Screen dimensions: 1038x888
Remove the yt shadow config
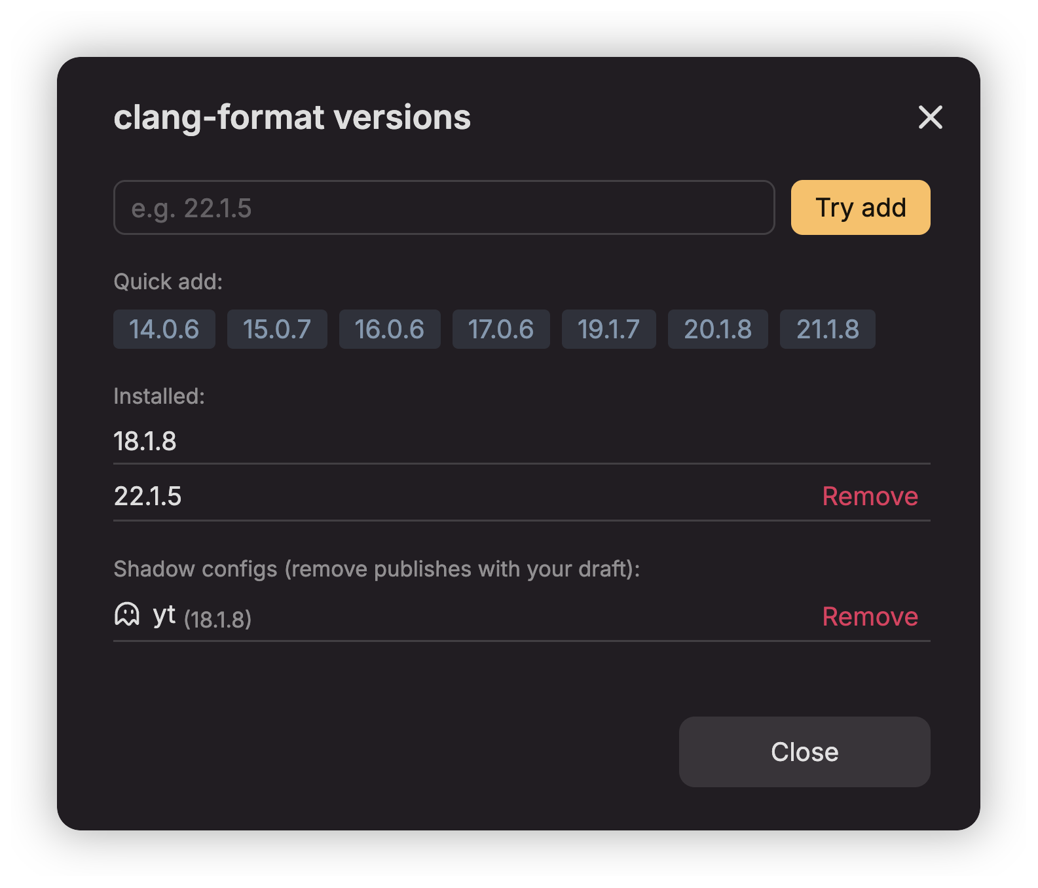tap(870, 616)
